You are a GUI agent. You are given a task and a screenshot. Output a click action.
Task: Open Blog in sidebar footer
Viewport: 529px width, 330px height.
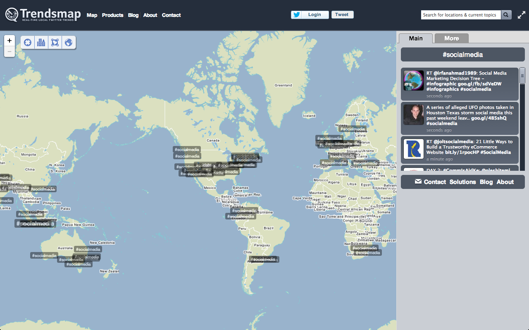coord(486,182)
